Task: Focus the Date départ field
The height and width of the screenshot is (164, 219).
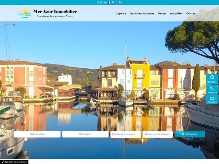Action: (85, 134)
